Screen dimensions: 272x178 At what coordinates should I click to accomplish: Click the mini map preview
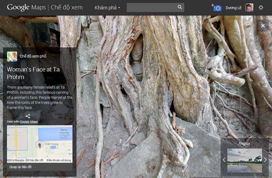(x=40, y=144)
